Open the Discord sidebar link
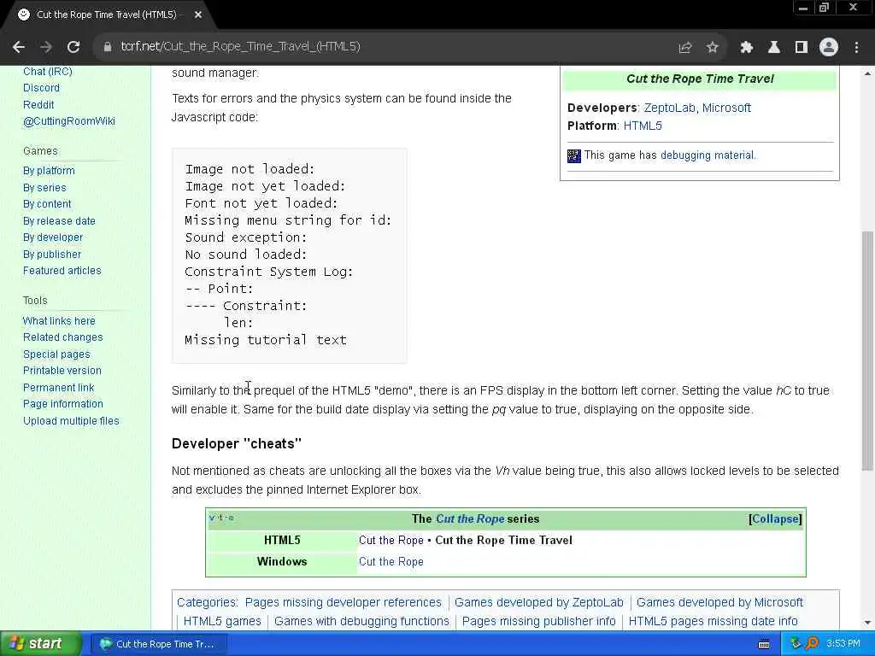875x656 pixels. click(x=41, y=88)
